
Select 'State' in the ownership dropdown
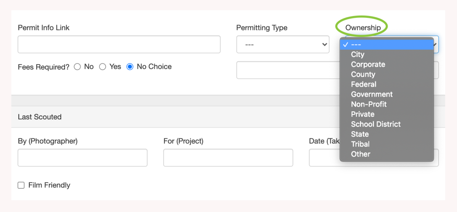coord(360,134)
